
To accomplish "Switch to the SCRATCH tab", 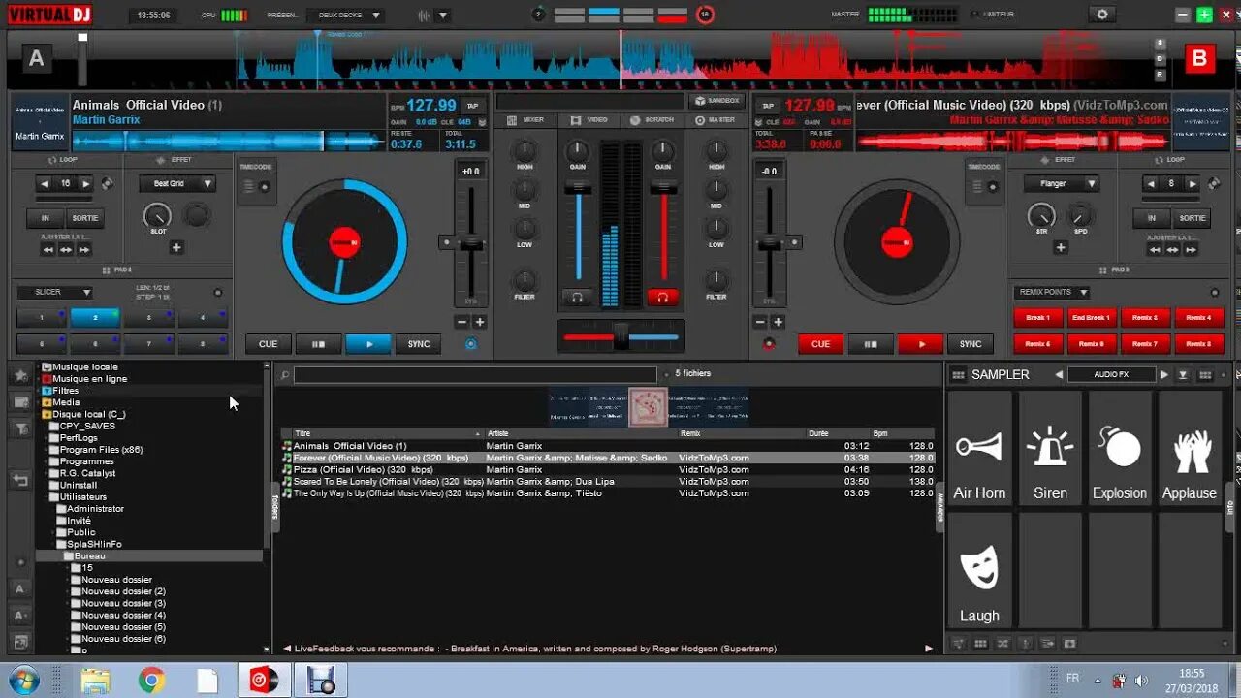I will tap(652, 120).
